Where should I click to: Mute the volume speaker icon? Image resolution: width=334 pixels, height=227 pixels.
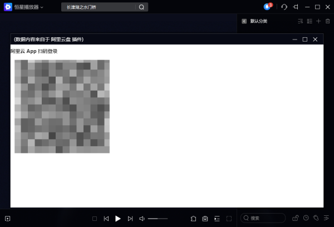[142, 219]
